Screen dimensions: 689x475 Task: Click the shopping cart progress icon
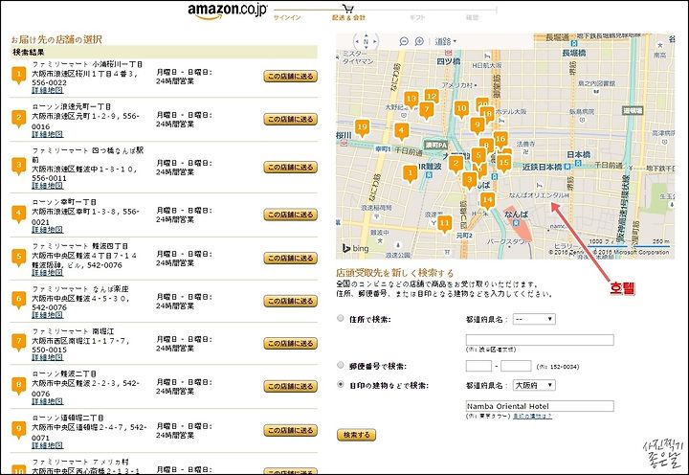348,9
